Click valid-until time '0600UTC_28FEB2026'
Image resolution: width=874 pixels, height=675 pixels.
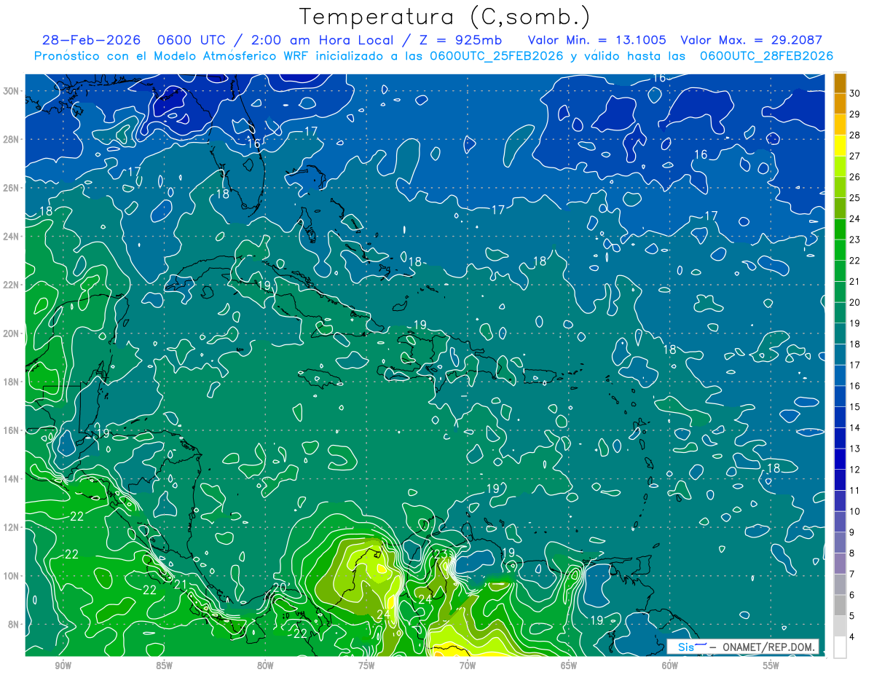click(x=766, y=56)
